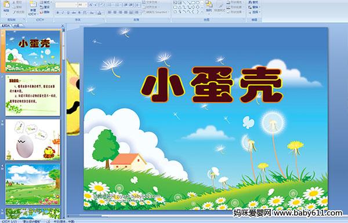Select the Oval shape in shapes gallery
Viewport: 348px width, 223px height.
[x=198, y=3]
